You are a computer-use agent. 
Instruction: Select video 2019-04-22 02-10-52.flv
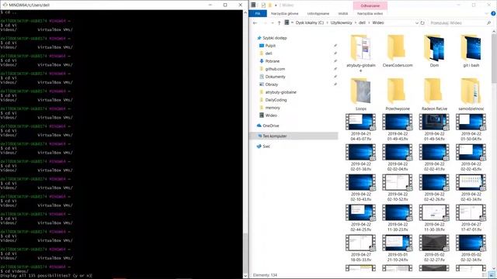coord(398,188)
